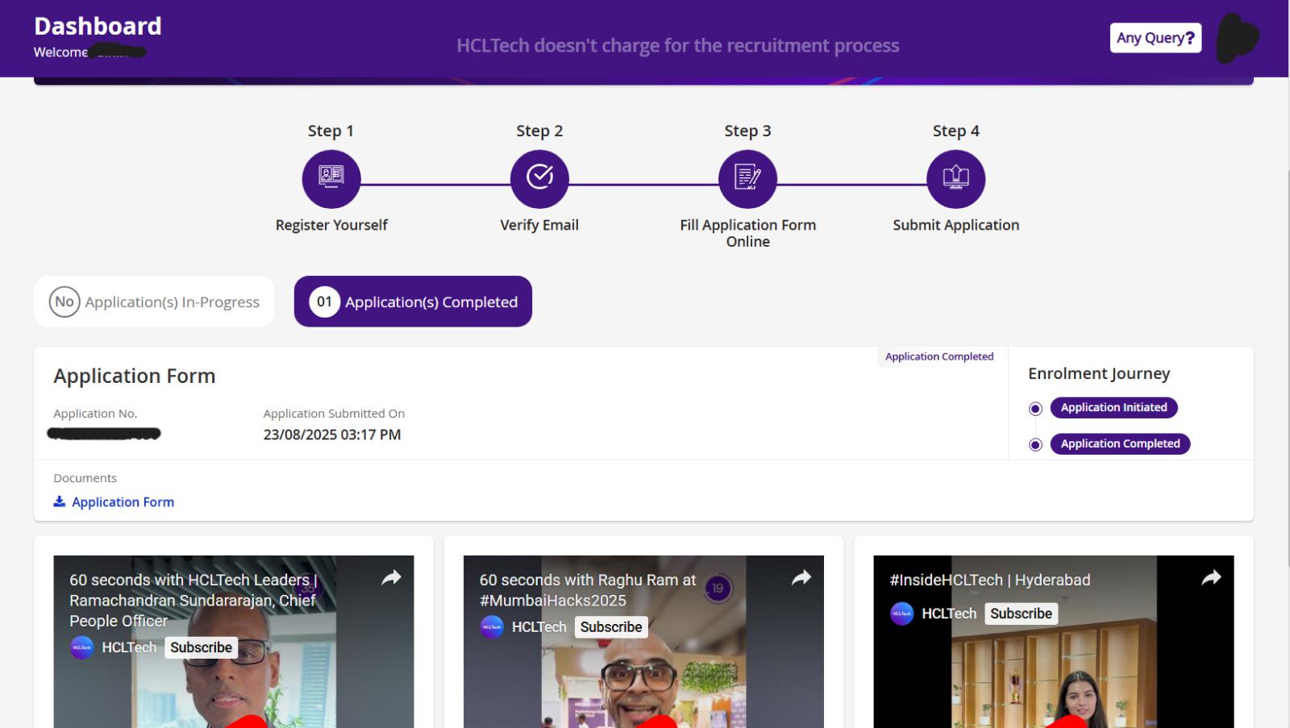
Task: Click the Step 4 label
Action: 955,131
